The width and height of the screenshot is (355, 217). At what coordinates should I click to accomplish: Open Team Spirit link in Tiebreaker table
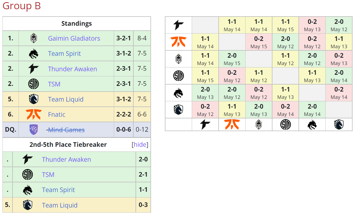coord(58,190)
